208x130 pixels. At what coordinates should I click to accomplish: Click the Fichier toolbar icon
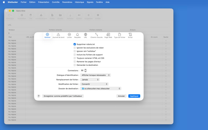[52, 15]
